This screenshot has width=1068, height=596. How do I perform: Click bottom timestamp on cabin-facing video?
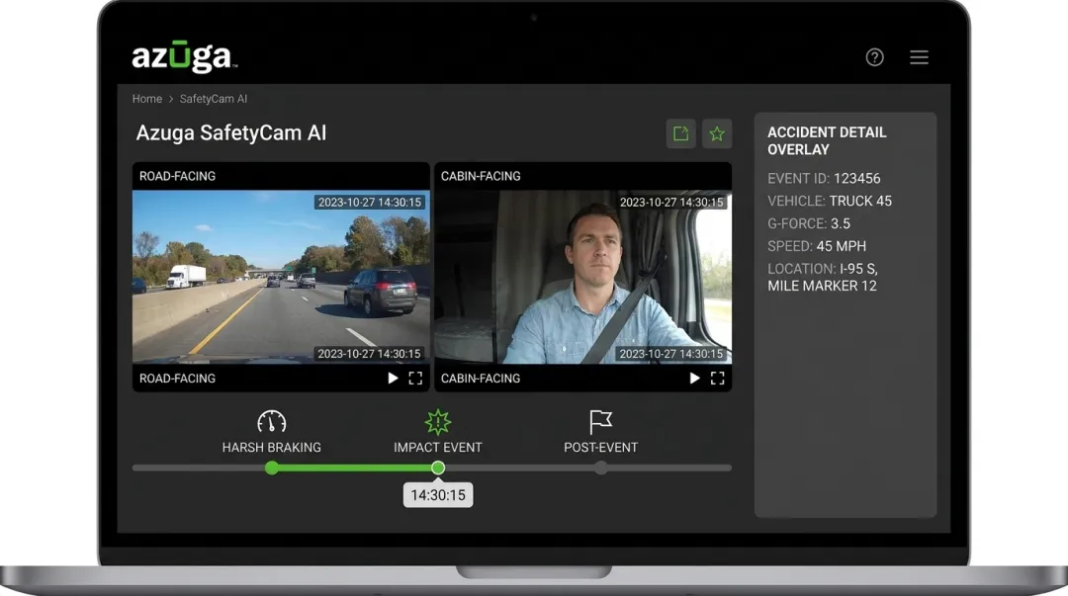tap(670, 354)
